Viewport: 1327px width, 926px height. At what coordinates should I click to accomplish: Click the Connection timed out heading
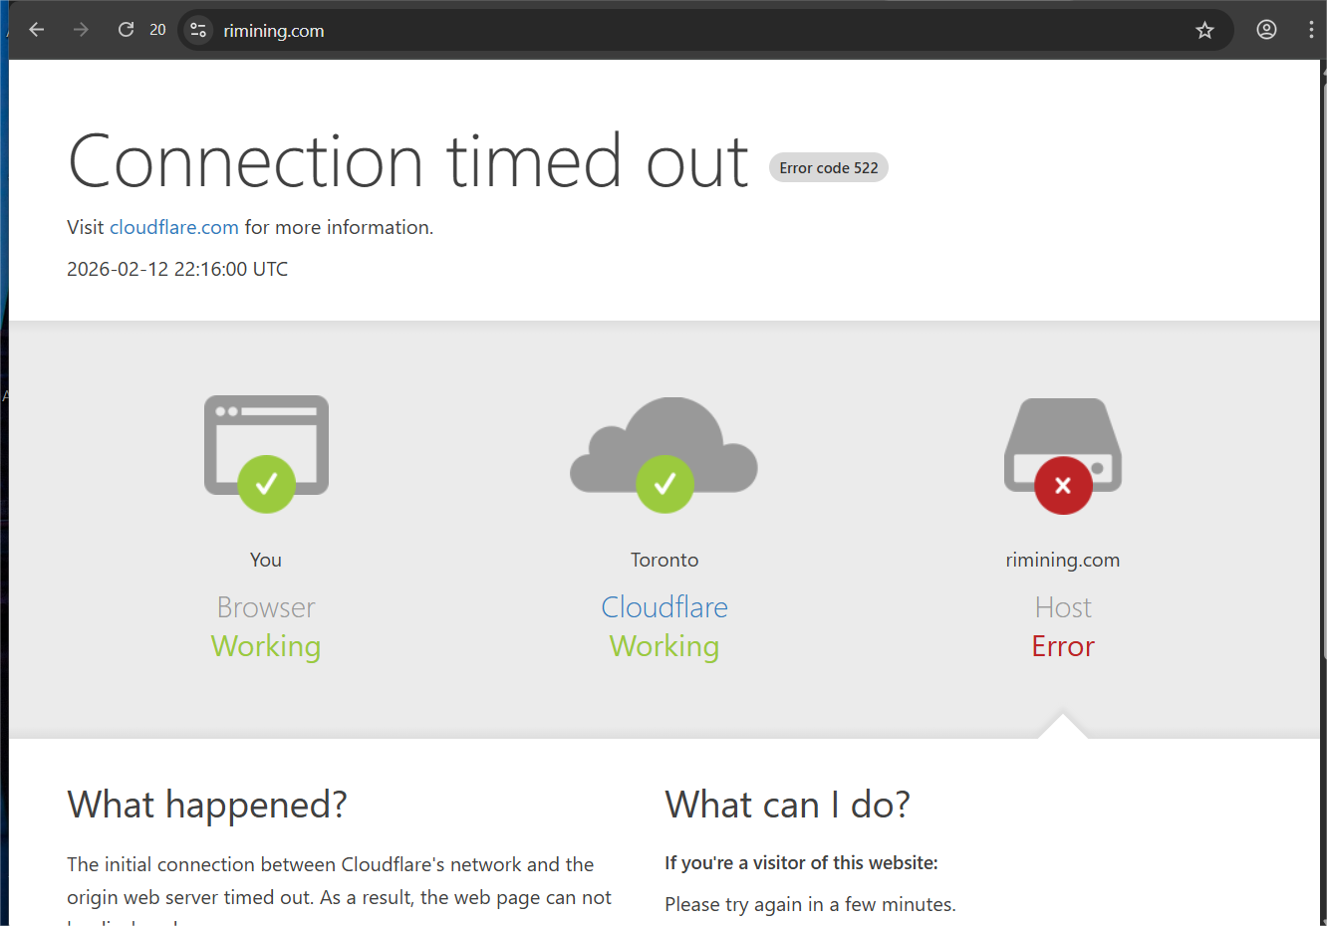tap(407, 161)
